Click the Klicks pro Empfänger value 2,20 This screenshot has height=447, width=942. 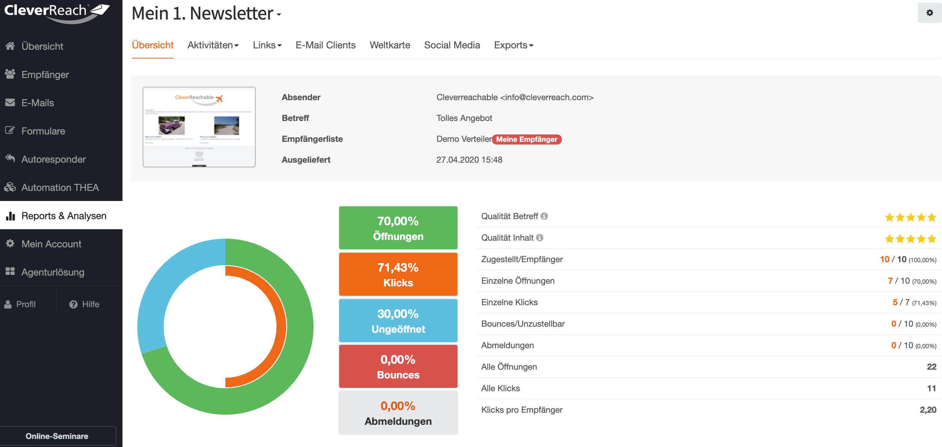[928, 410]
